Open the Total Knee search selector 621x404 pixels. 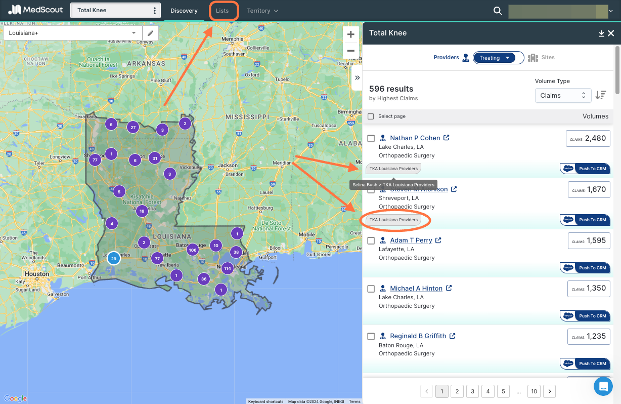115,11
